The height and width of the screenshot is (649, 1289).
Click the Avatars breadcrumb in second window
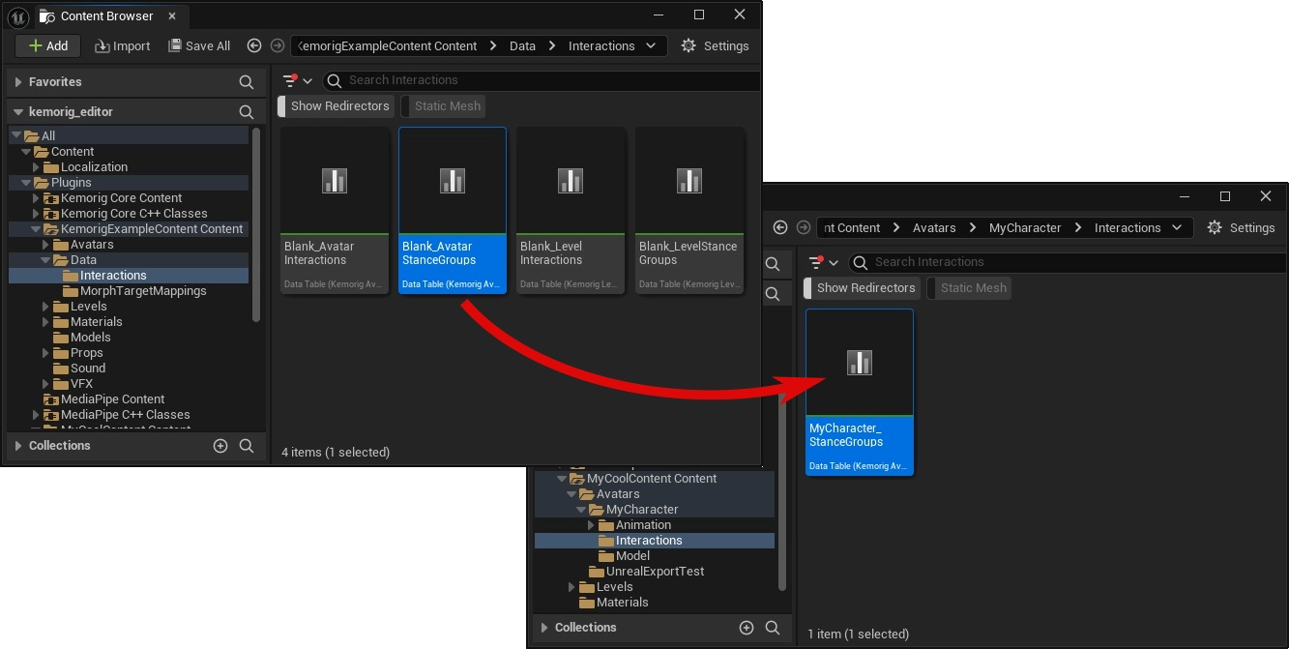coord(934,227)
